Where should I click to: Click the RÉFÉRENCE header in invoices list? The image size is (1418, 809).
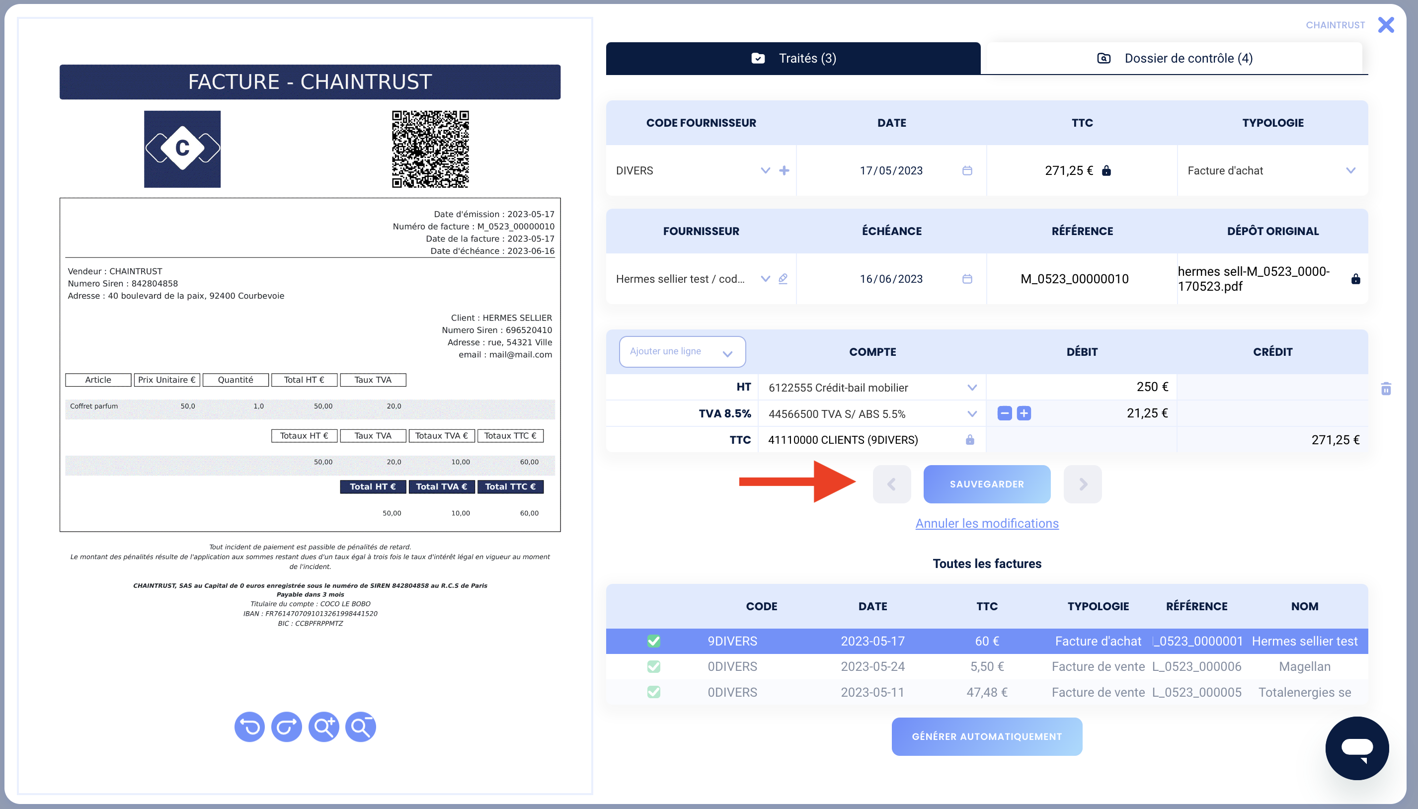point(1196,606)
